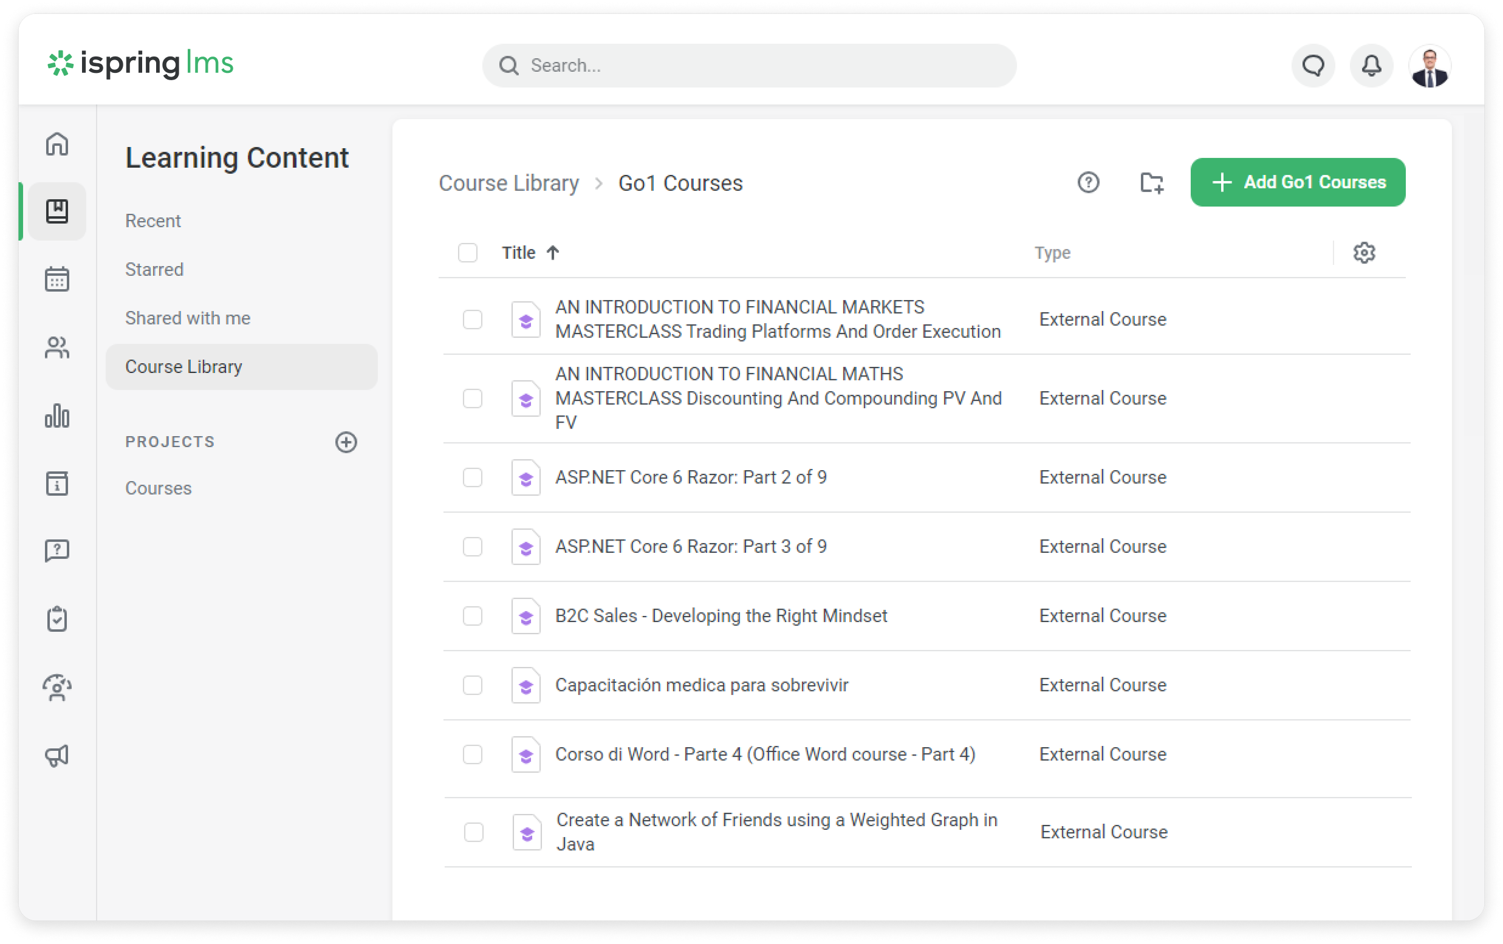The width and height of the screenshot is (1503, 944).
Task: Open table column settings gear
Action: [x=1364, y=253]
